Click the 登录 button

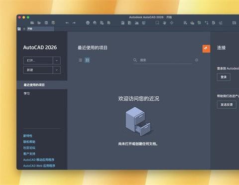tap(224, 77)
